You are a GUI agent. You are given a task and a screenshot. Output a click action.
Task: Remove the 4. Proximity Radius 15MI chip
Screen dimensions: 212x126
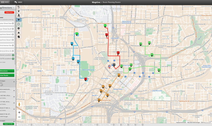[81, 125]
